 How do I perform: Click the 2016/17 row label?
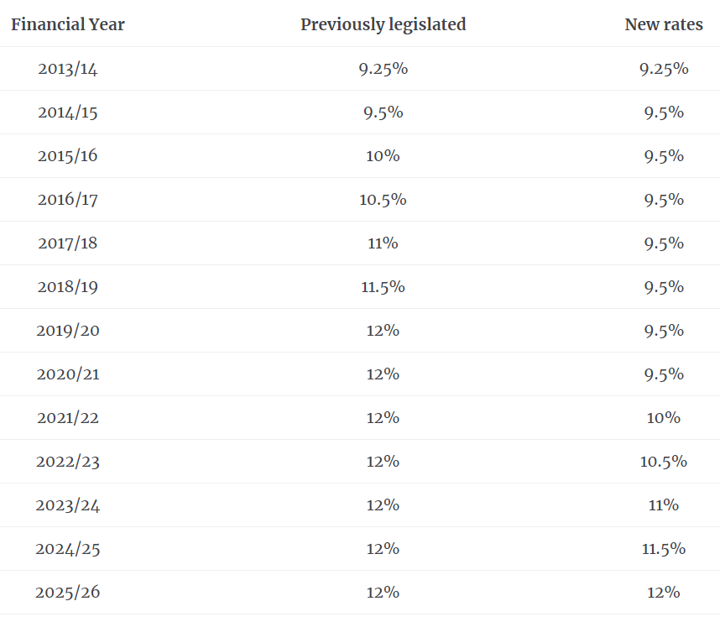tap(68, 200)
